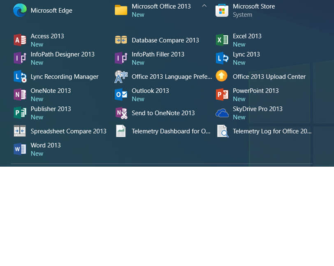
Task: Collapse the Microsoft Office 2013 folder chevron
Action: click(204, 6)
